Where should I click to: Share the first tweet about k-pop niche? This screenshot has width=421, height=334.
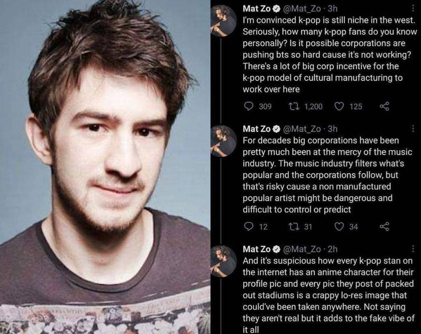tap(384, 106)
